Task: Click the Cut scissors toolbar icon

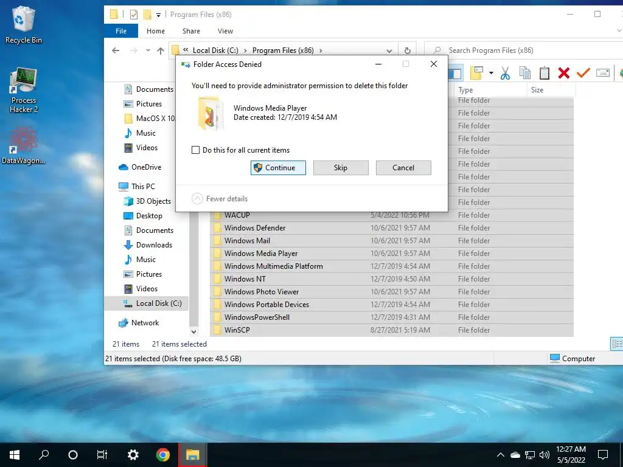Action: 505,73
